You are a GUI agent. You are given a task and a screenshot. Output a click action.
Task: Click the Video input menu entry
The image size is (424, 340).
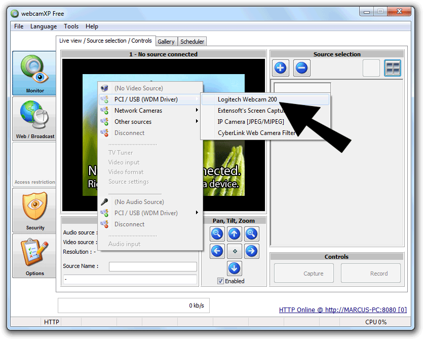click(x=124, y=162)
